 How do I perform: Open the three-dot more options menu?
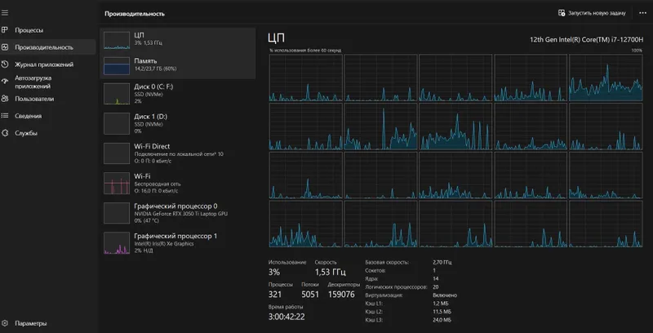click(x=642, y=13)
